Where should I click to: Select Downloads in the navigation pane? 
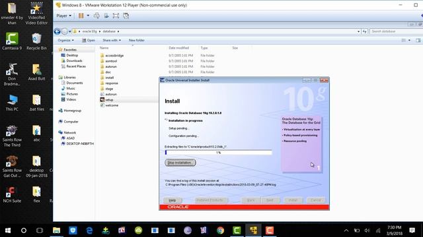74,61
